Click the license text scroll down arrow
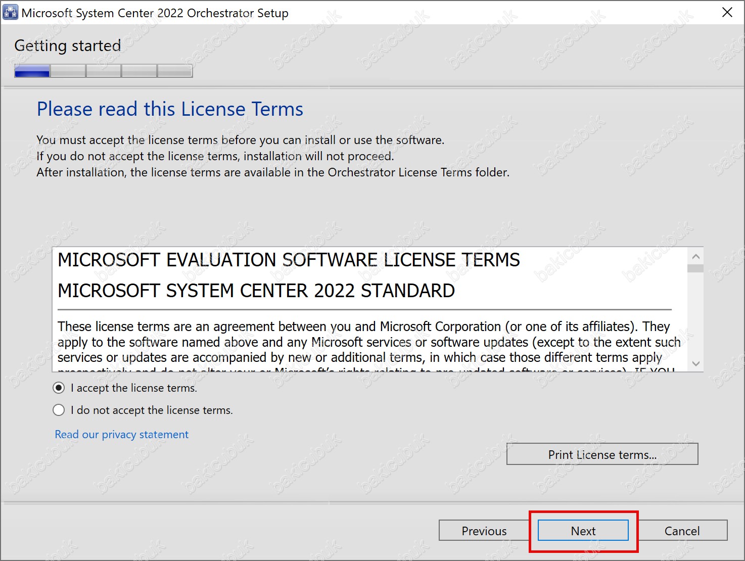Image resolution: width=745 pixels, height=561 pixels. [695, 363]
